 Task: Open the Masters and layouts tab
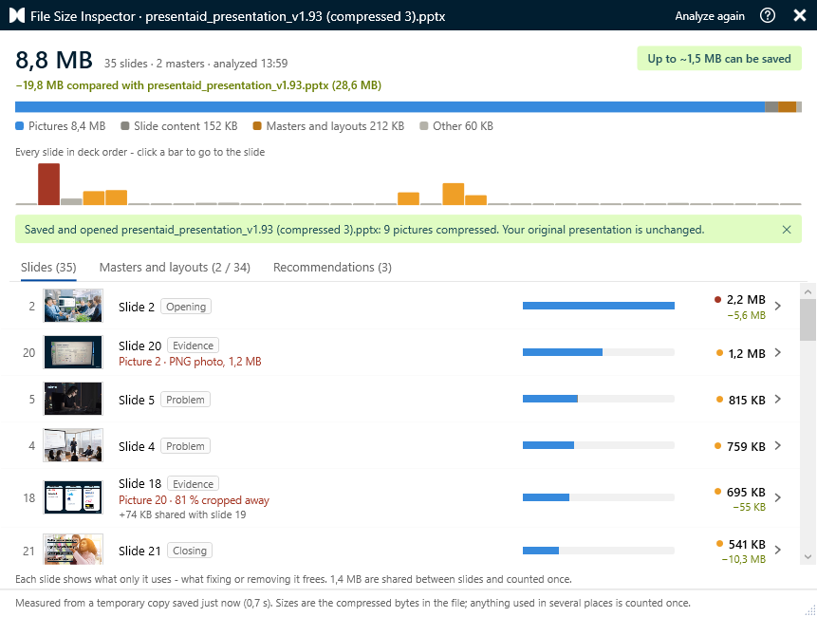pyautogui.click(x=175, y=268)
